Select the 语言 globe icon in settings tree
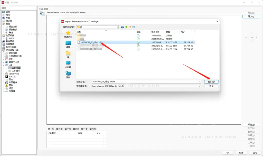This screenshot has width=263, height=156. point(4,12)
